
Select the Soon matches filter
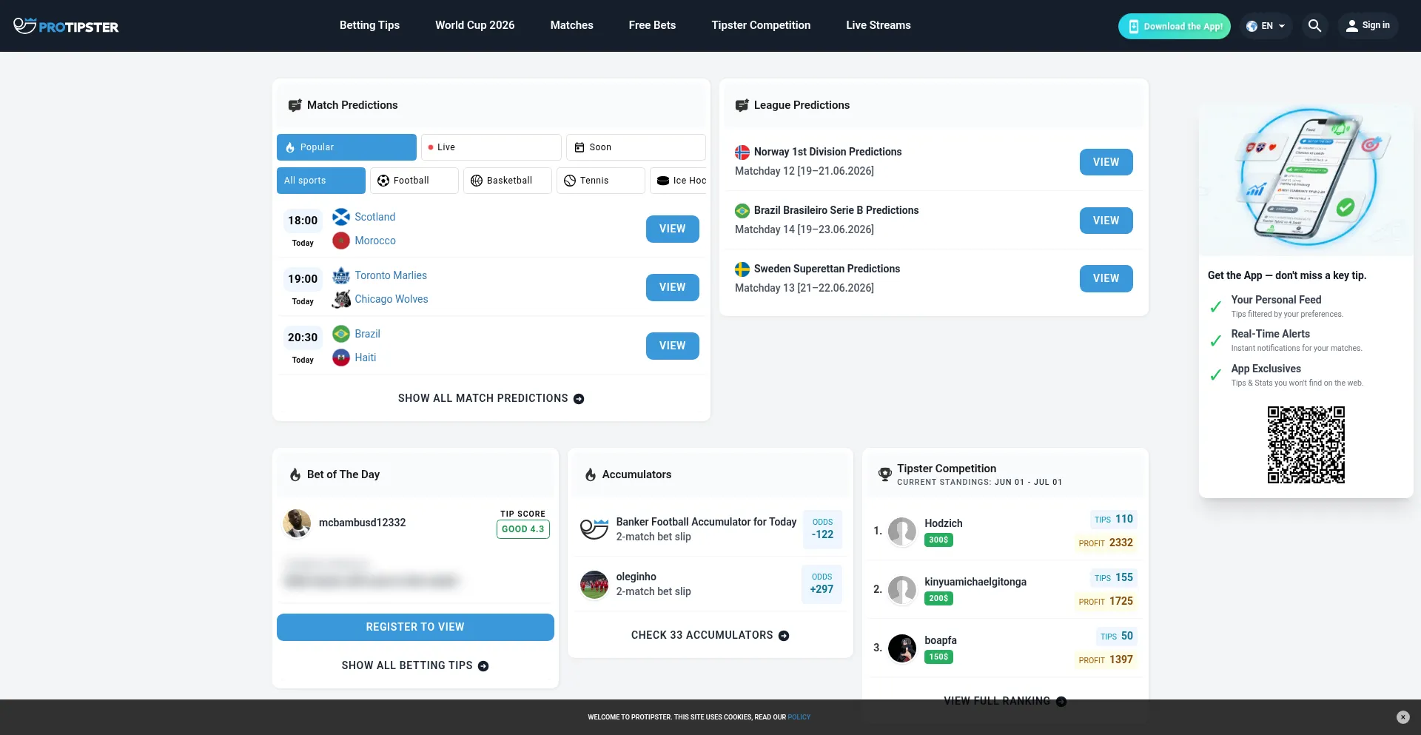click(636, 147)
